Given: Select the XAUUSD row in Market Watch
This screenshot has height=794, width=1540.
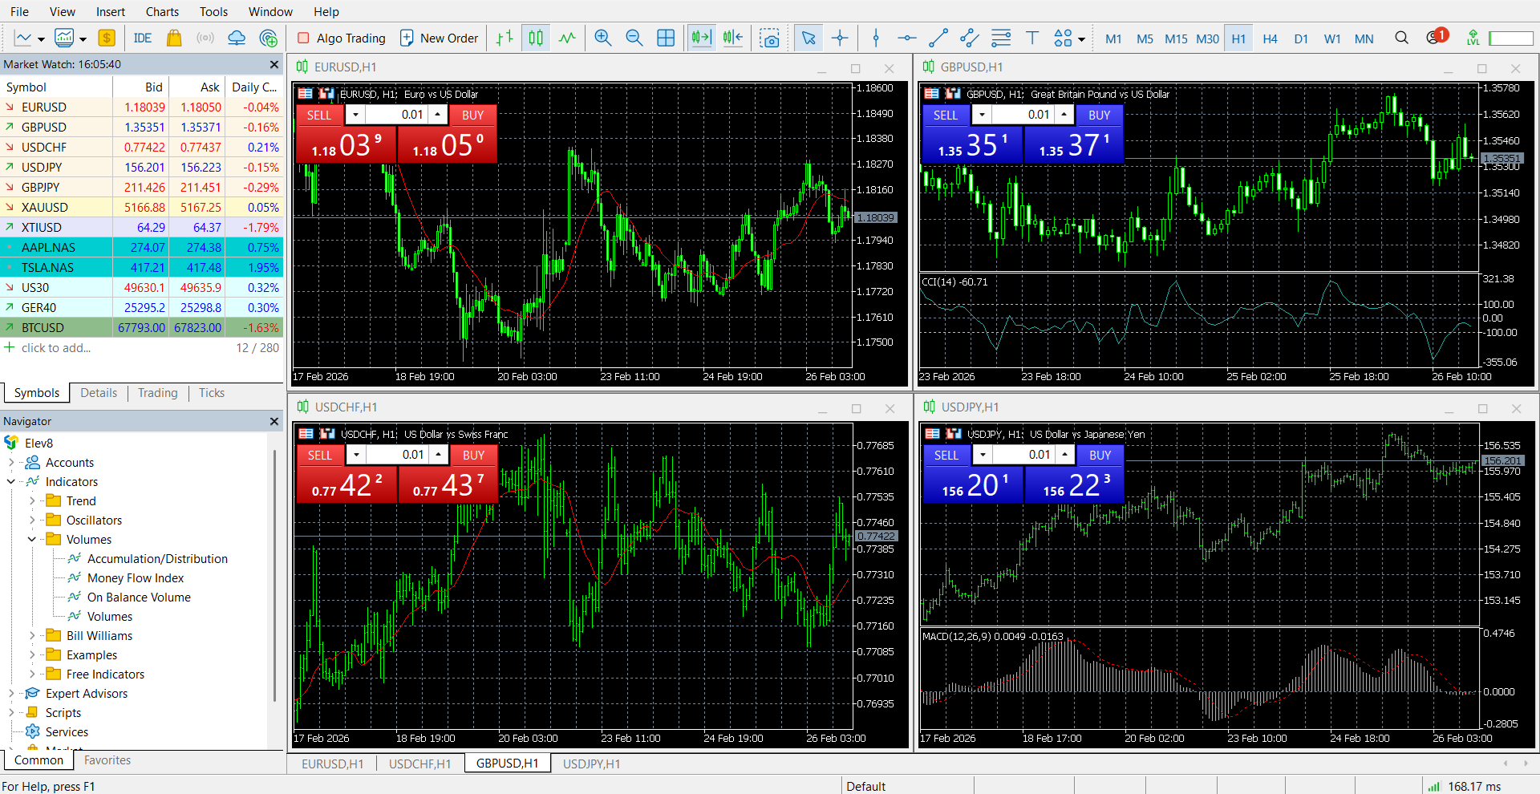Looking at the screenshot, I should coord(142,208).
